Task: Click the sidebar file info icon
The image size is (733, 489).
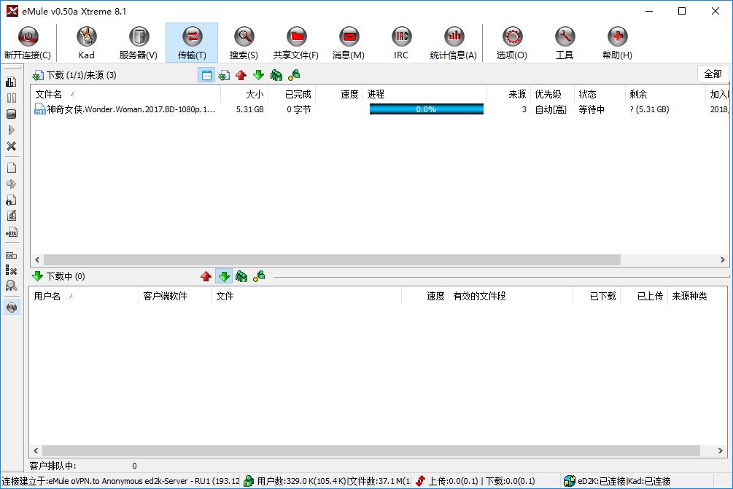Action: click(11, 200)
